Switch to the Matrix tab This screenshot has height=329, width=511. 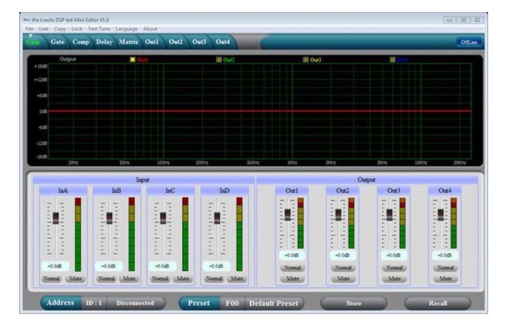128,42
